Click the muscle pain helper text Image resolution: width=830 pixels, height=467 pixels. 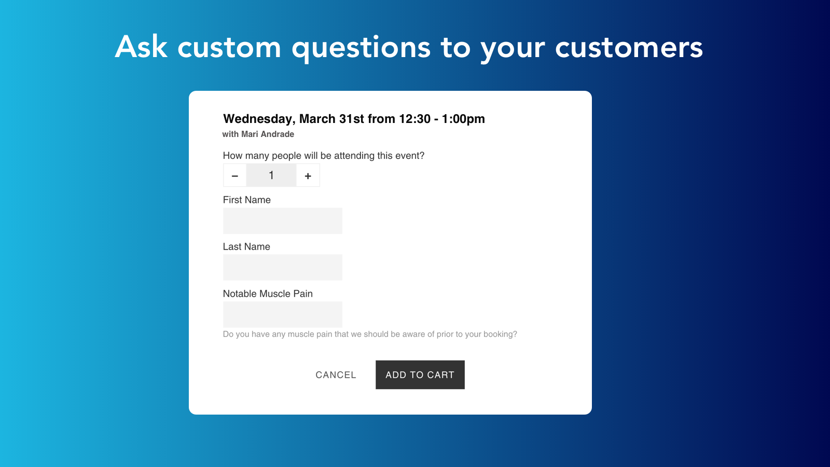pyautogui.click(x=370, y=334)
